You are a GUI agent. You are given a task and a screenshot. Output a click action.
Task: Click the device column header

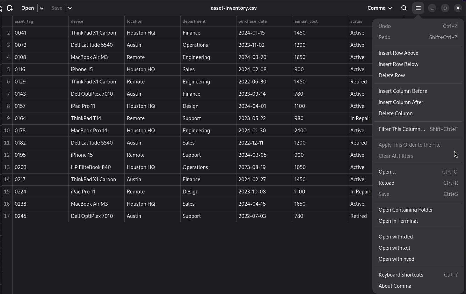(x=96, y=21)
